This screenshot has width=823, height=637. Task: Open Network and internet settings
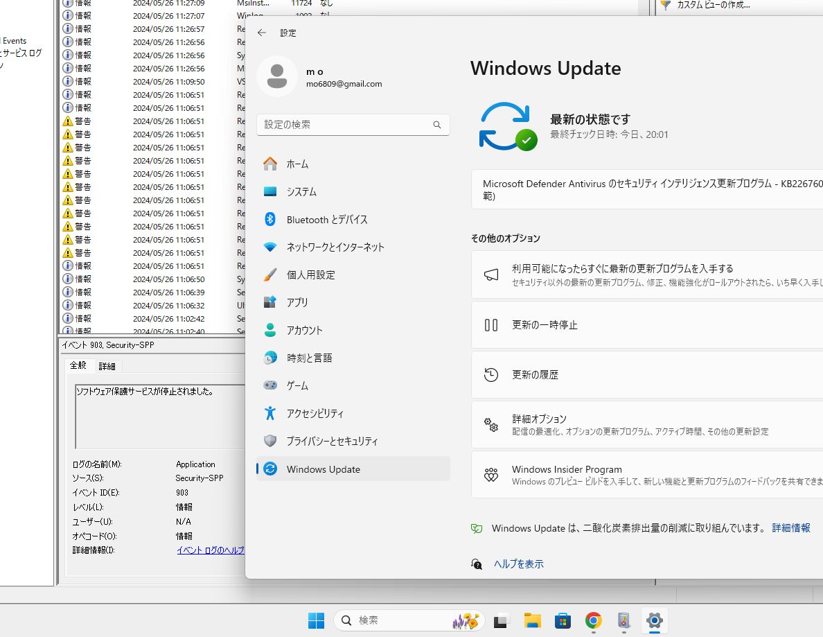(353, 247)
